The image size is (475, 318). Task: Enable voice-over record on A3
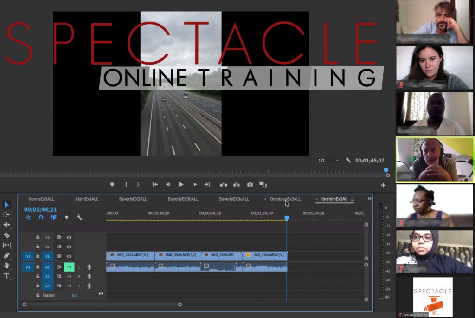click(89, 286)
